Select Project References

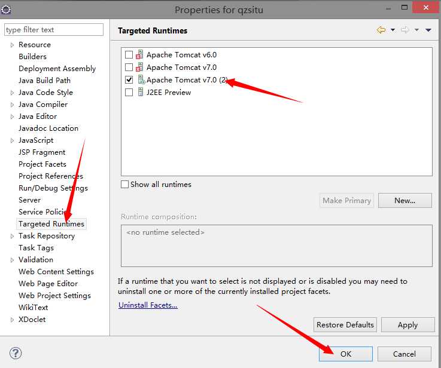pos(51,176)
